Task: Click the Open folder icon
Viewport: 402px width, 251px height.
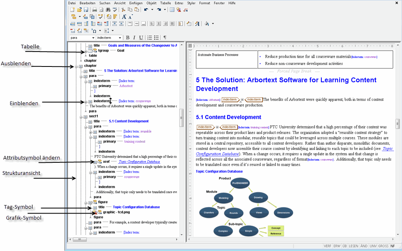Action: pyautogui.click(x=79, y=10)
